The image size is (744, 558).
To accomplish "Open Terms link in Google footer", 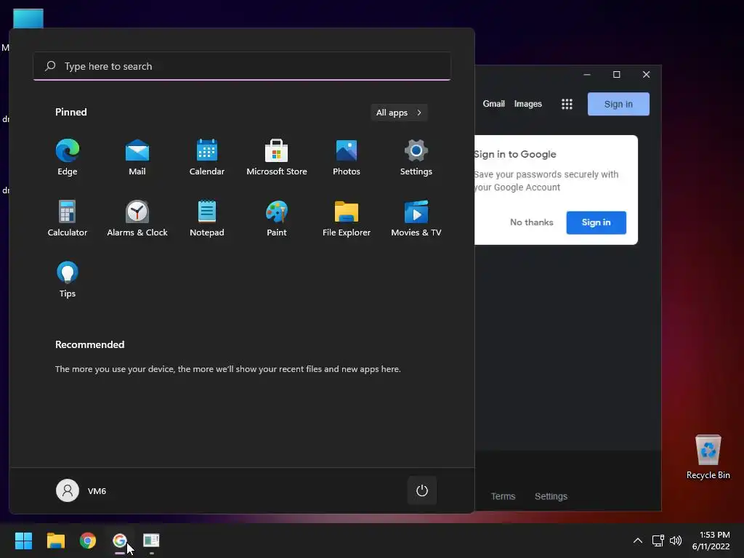I will pos(503,496).
